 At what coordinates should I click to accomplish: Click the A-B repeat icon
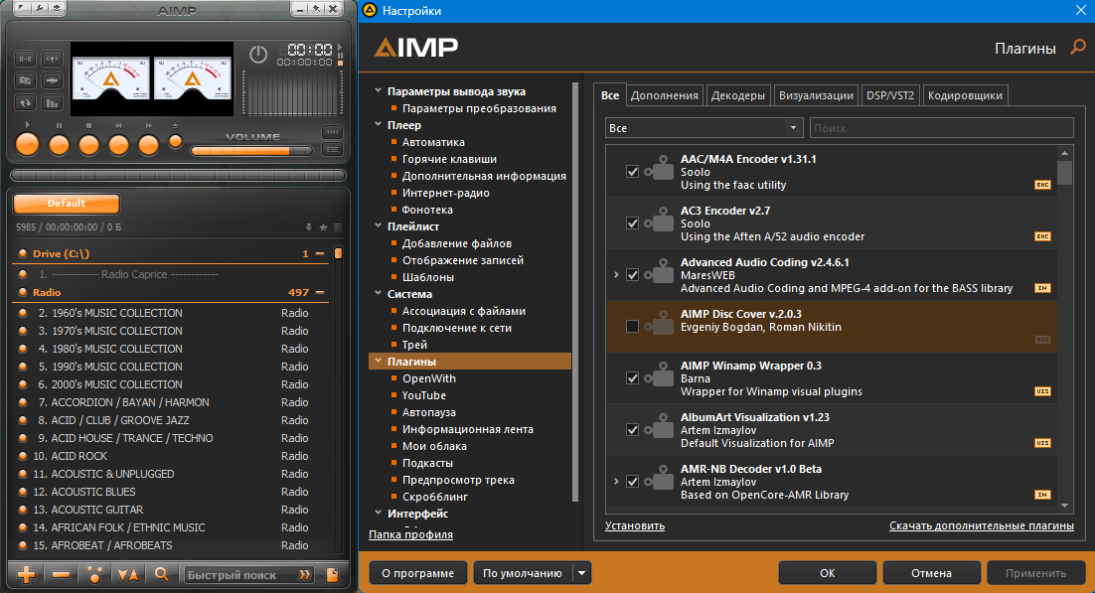click(x=26, y=59)
